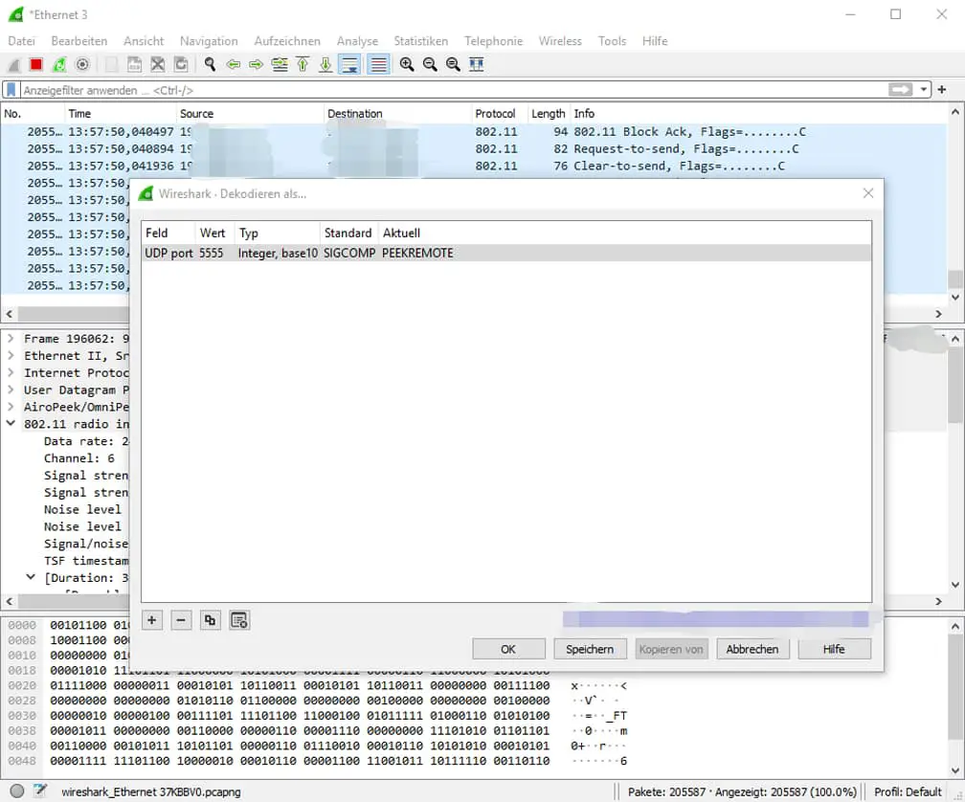The height and width of the screenshot is (802, 965).
Task: Confirm Dekodieren als dialog with OK
Action: (x=508, y=649)
